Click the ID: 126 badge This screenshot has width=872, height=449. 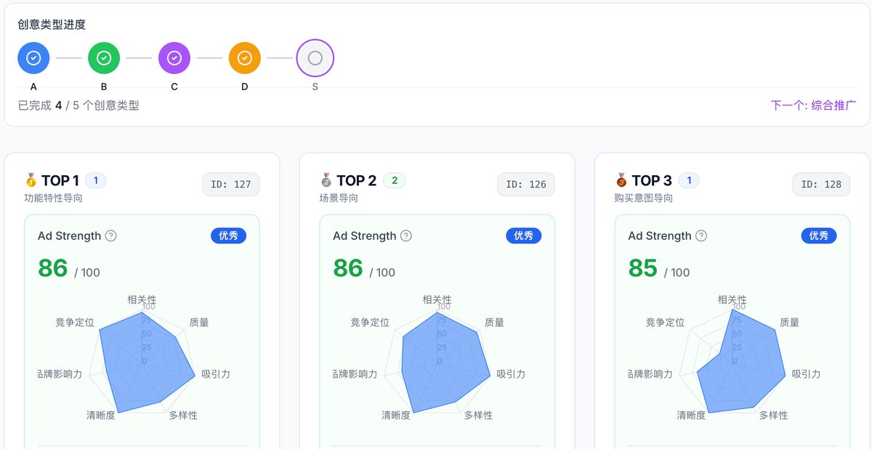526,185
